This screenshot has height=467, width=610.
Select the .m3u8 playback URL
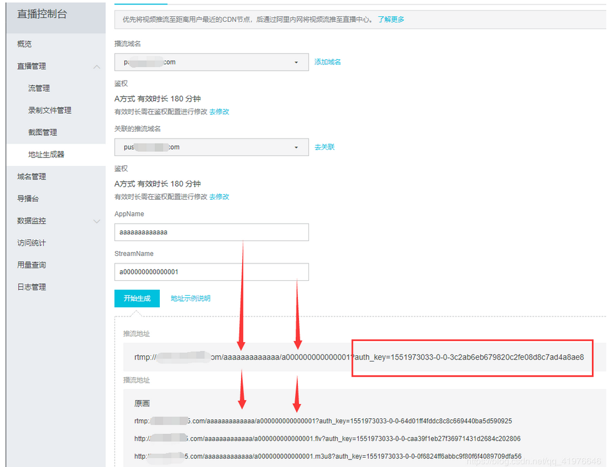(328, 456)
